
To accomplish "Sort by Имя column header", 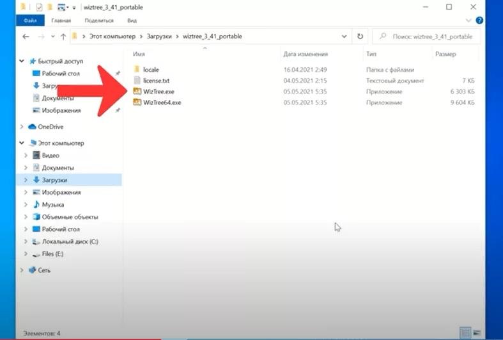I will [x=139, y=54].
